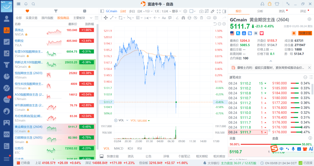314x166 pixels.
Task: Open the pie chart sidebar icon
Action: (7, 76)
